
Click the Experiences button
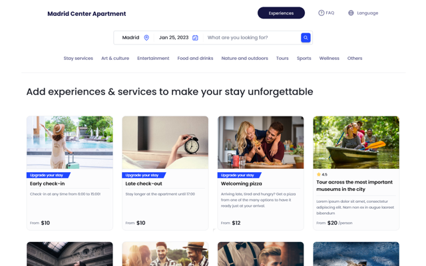[x=281, y=13]
